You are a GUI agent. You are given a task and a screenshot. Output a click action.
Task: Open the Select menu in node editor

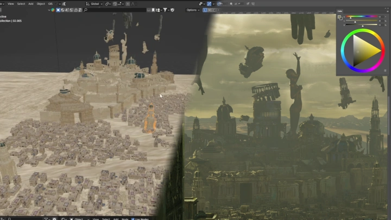tap(106, 219)
